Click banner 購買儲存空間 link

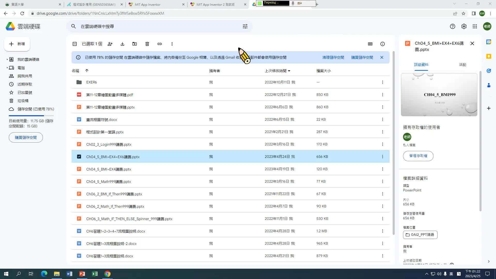[362, 57]
